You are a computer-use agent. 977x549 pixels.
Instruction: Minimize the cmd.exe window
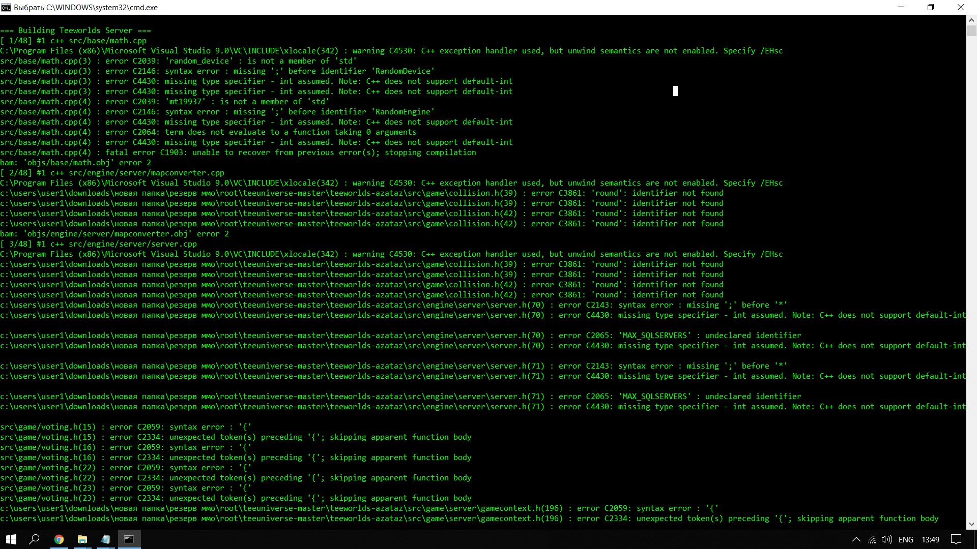901,7
